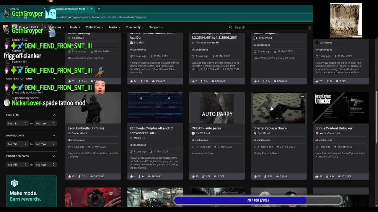Enable Supported by Vortex checkbox
Viewport: 378px width, 212px height.
click(x=8, y=98)
